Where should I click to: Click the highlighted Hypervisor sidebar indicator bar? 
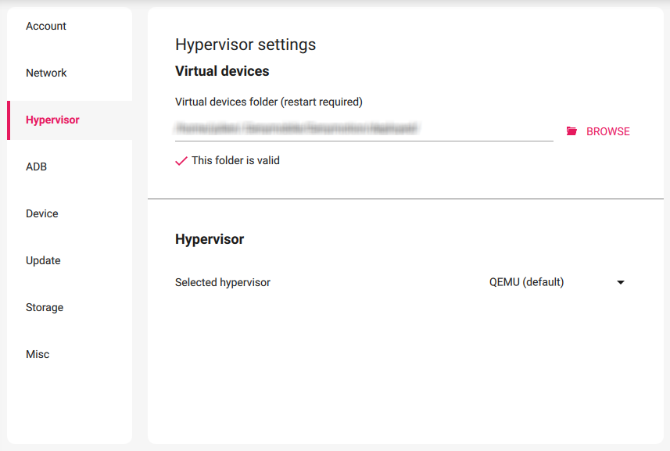[x=9, y=120]
